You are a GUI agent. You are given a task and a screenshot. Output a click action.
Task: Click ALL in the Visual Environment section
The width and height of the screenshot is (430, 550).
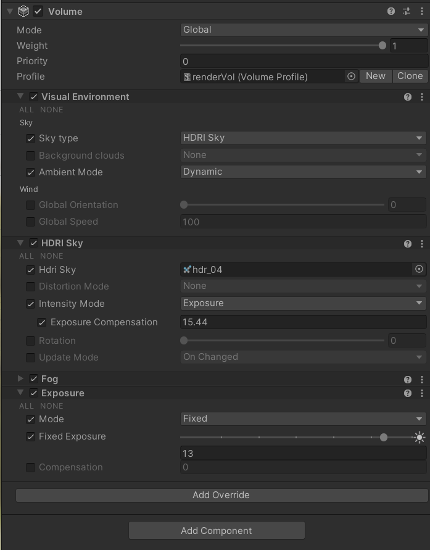point(25,109)
